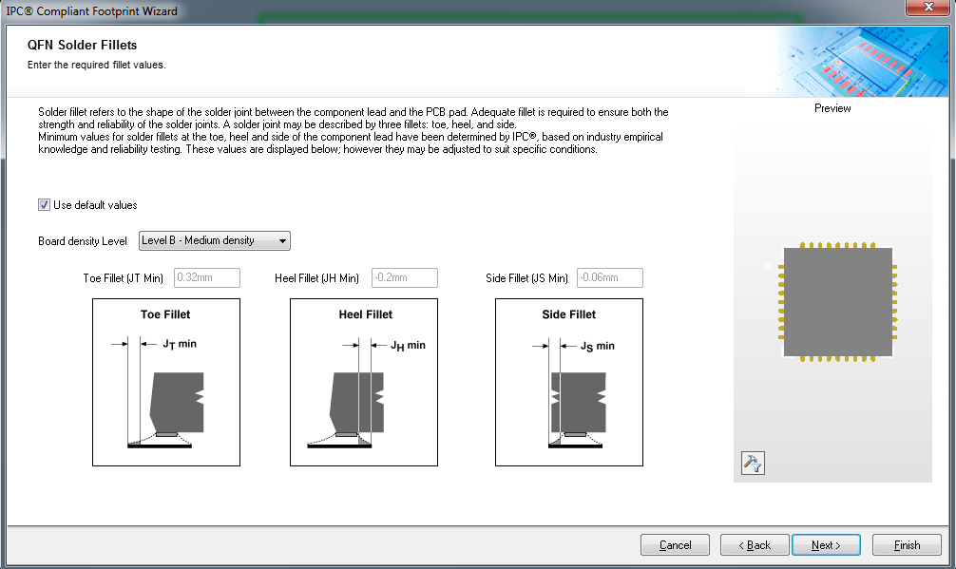Click the IPC Compliant Footprint Wizard title bar
The height and width of the screenshot is (569, 956).
coord(380,10)
